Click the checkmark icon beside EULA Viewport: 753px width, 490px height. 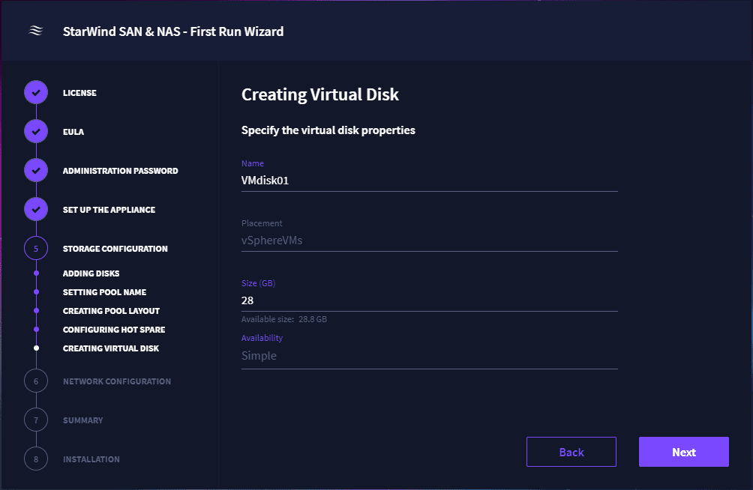tap(35, 131)
